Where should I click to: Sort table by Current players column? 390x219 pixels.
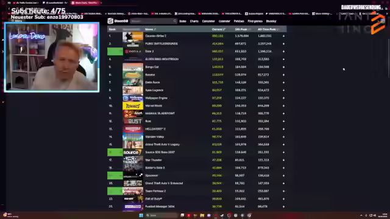[x=219, y=29]
